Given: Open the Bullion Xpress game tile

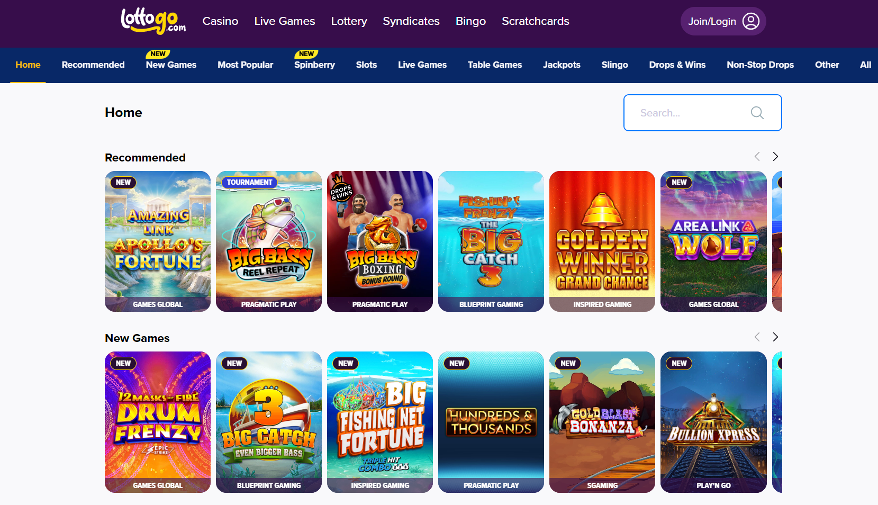Looking at the screenshot, I should coord(713,422).
